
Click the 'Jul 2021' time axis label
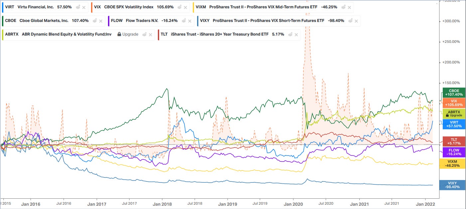click(392, 203)
